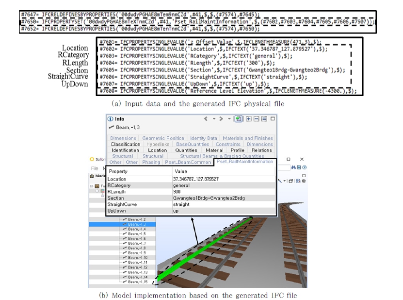Expand the top model tree node

92,186
